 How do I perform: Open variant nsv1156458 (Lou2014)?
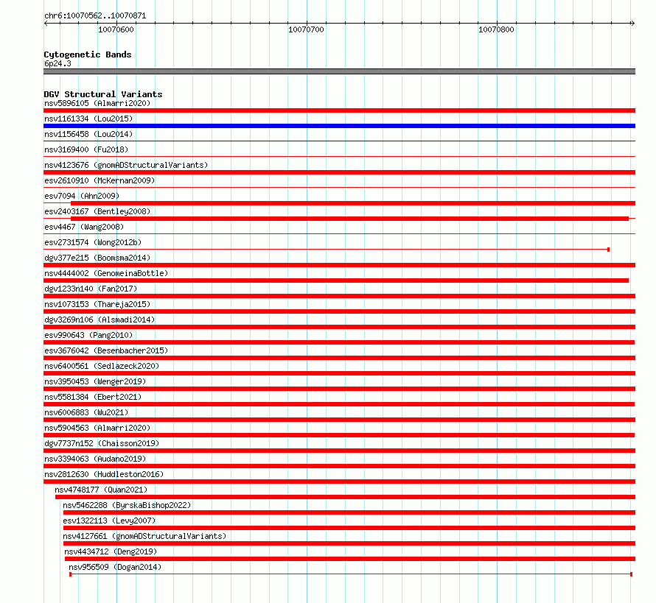[x=88, y=134]
